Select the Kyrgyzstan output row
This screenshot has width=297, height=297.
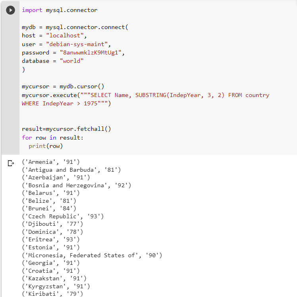[x=56, y=286]
